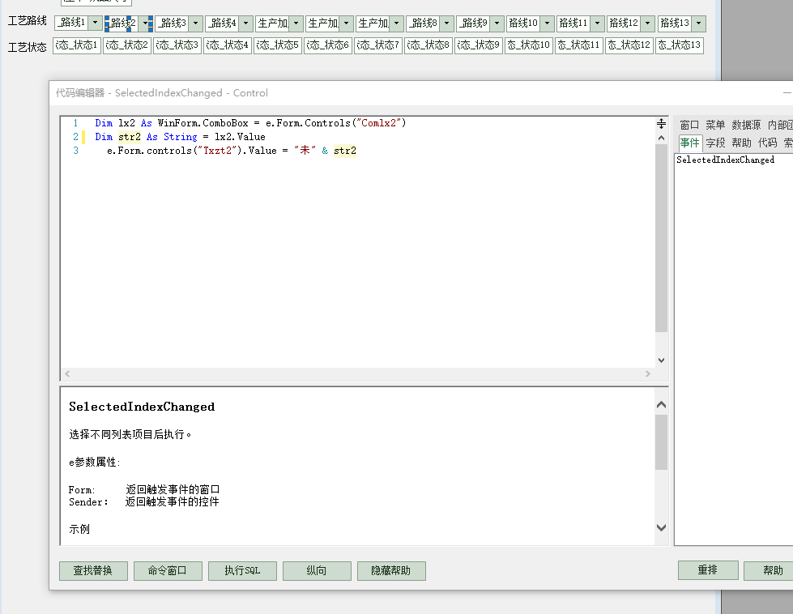Click the 示例 text in help panel
Screen dimensions: 793x614
(x=79, y=529)
